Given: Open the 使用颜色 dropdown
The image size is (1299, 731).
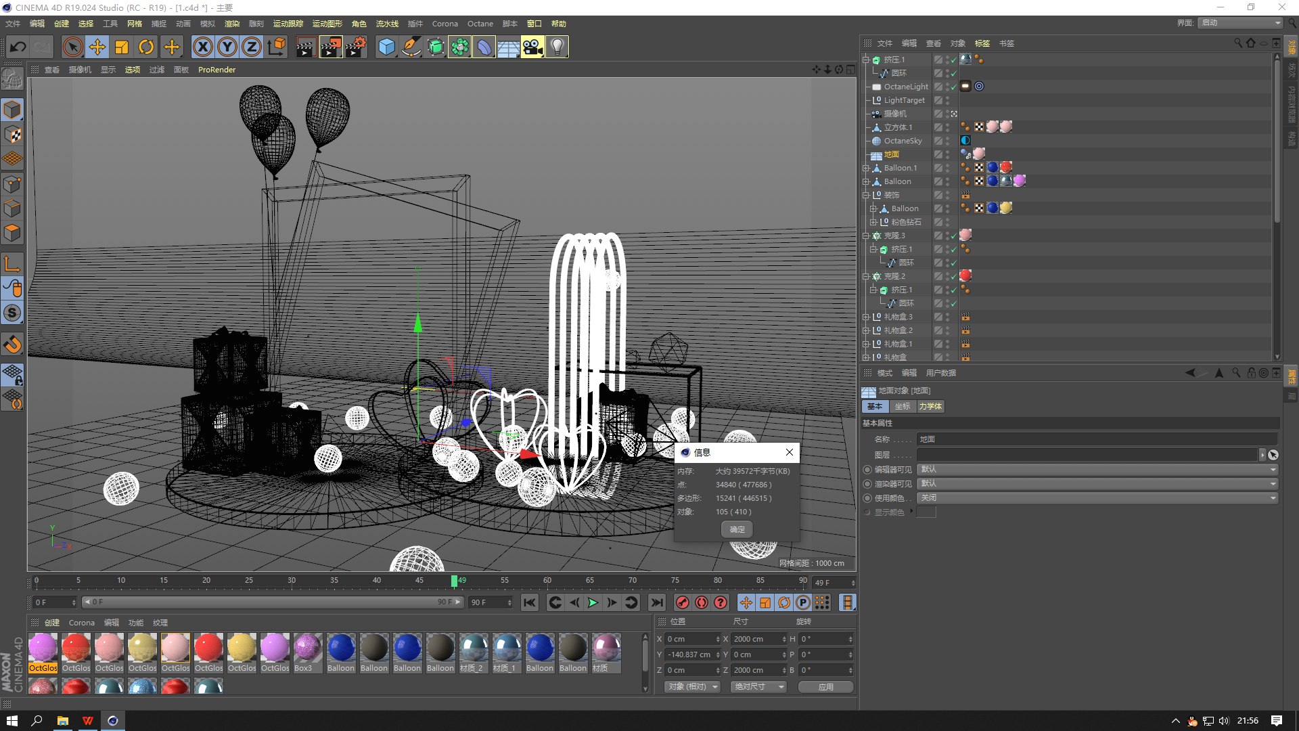Looking at the screenshot, I should [x=1097, y=497].
